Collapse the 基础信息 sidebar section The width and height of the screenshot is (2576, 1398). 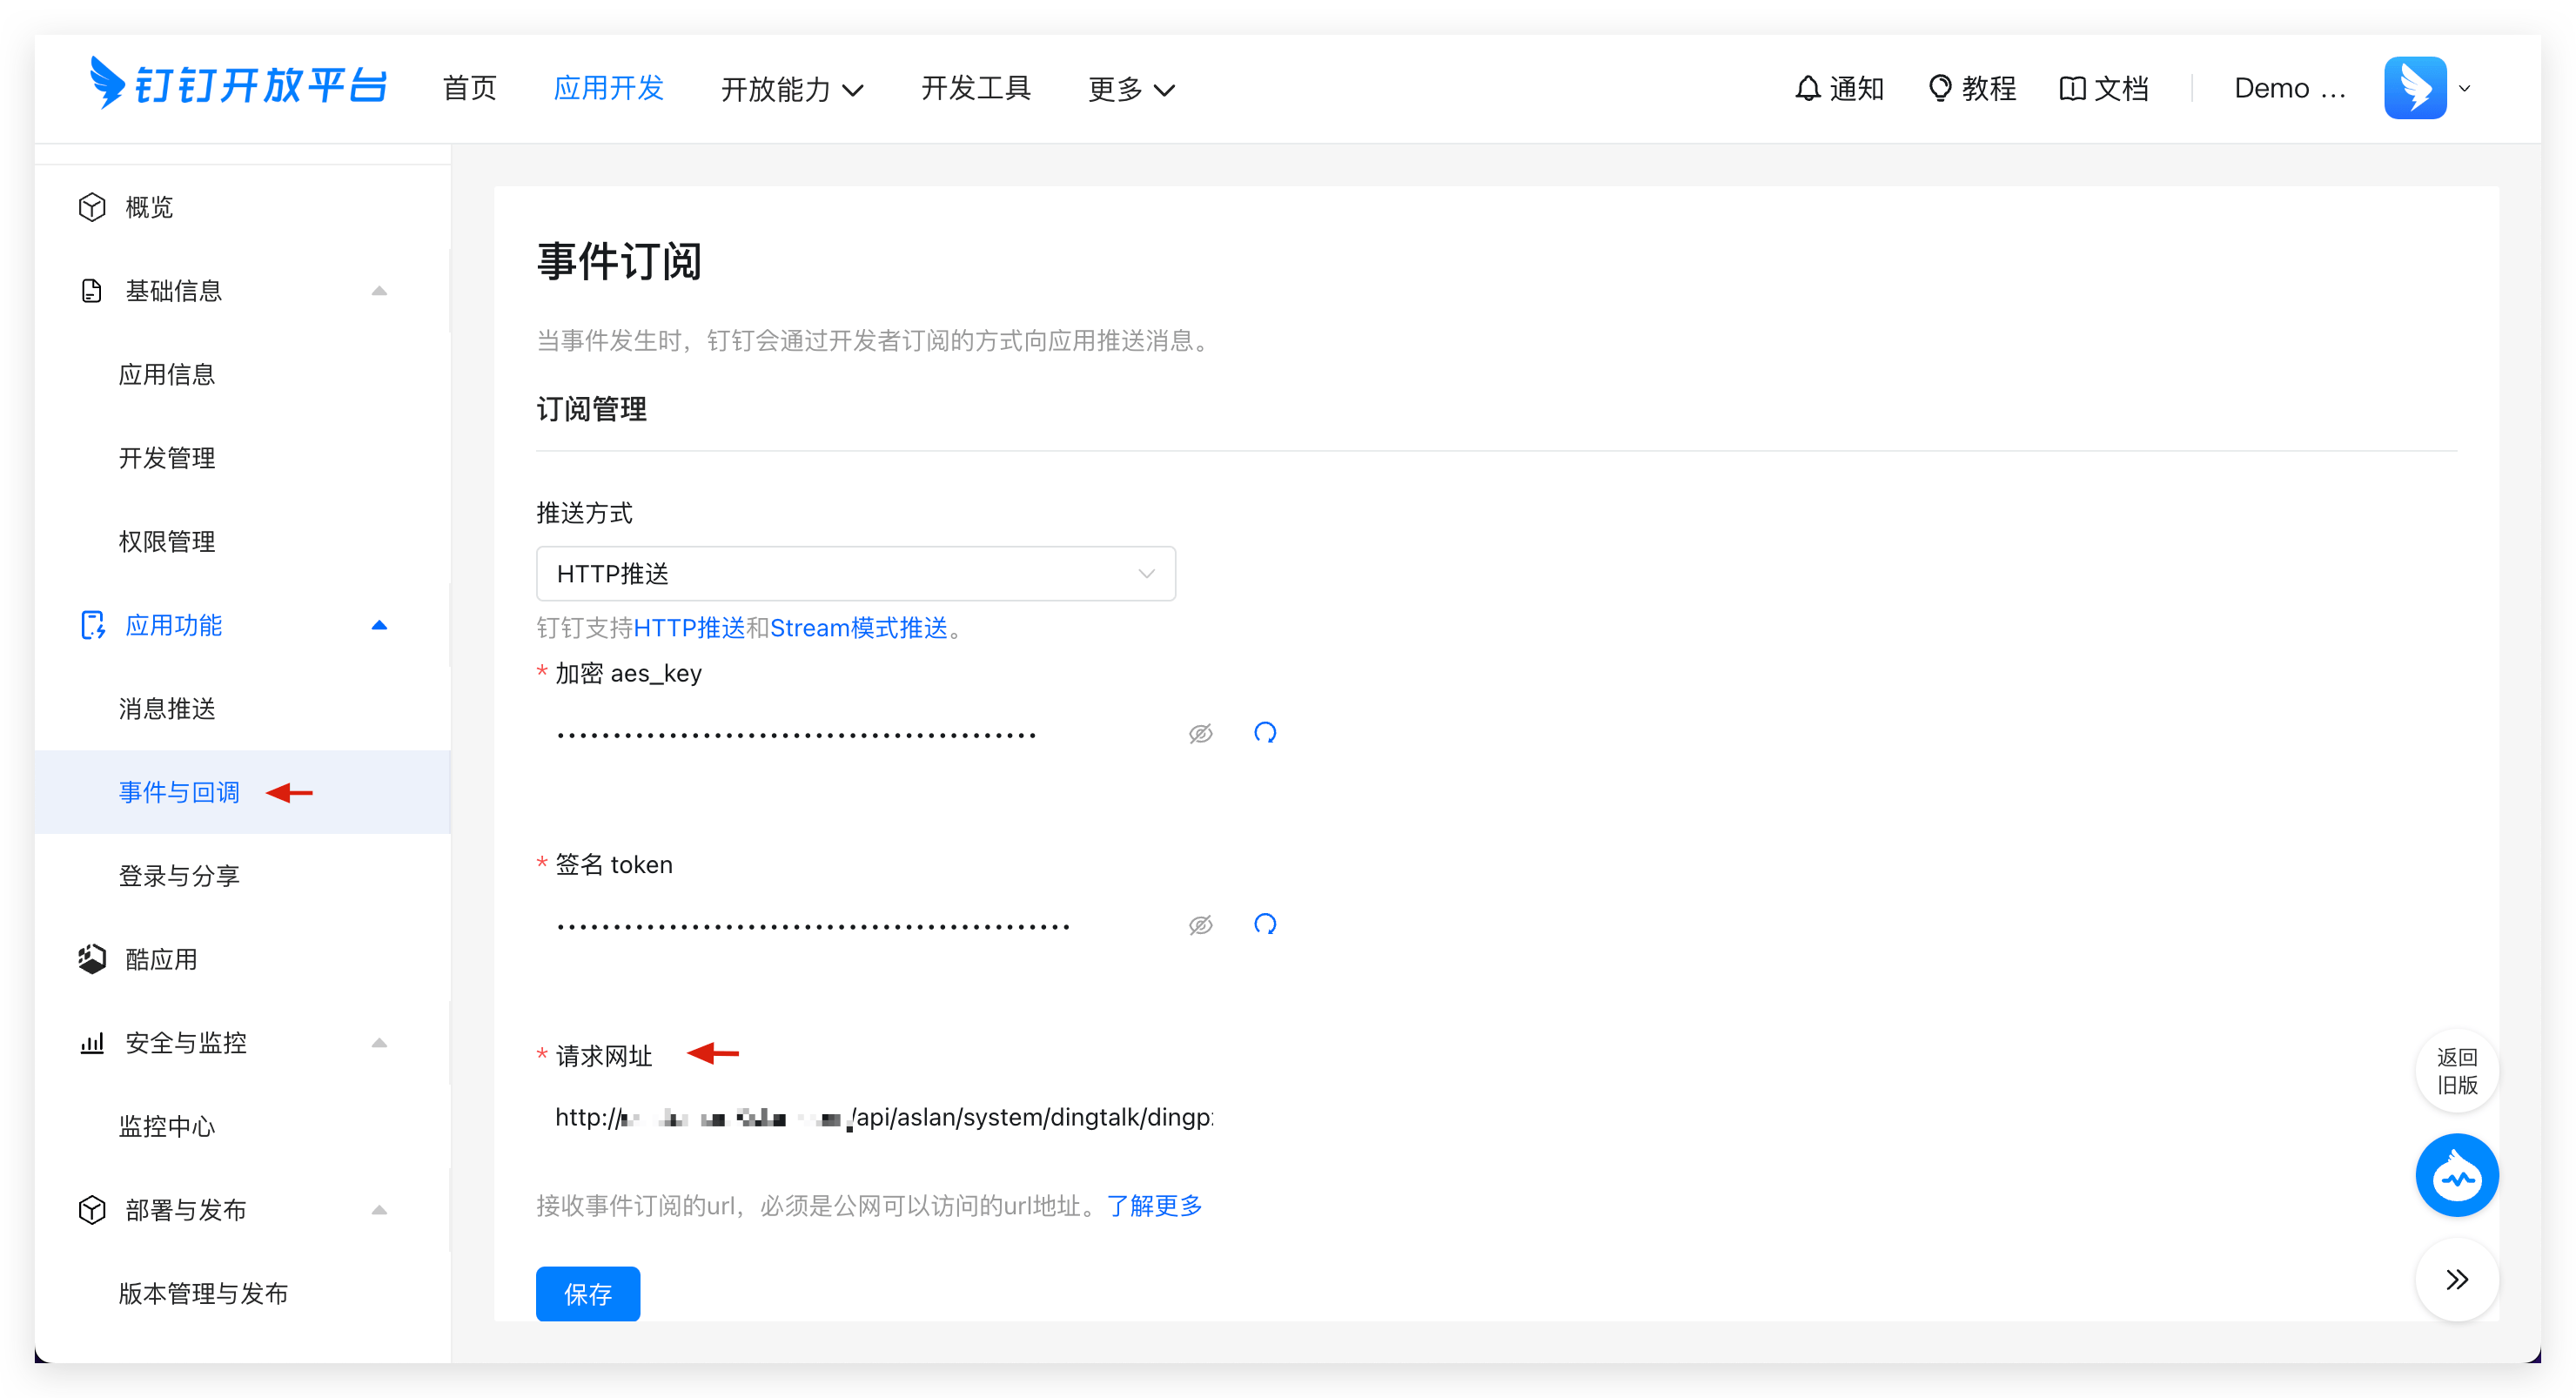(x=379, y=291)
